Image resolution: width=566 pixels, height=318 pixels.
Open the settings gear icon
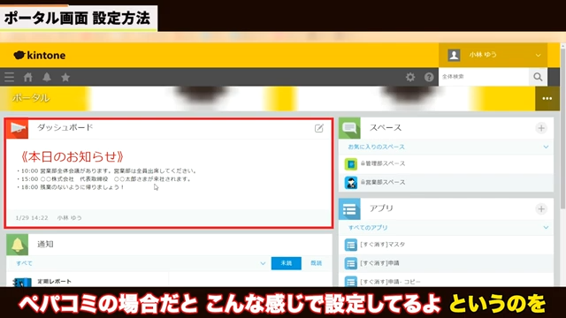click(410, 77)
